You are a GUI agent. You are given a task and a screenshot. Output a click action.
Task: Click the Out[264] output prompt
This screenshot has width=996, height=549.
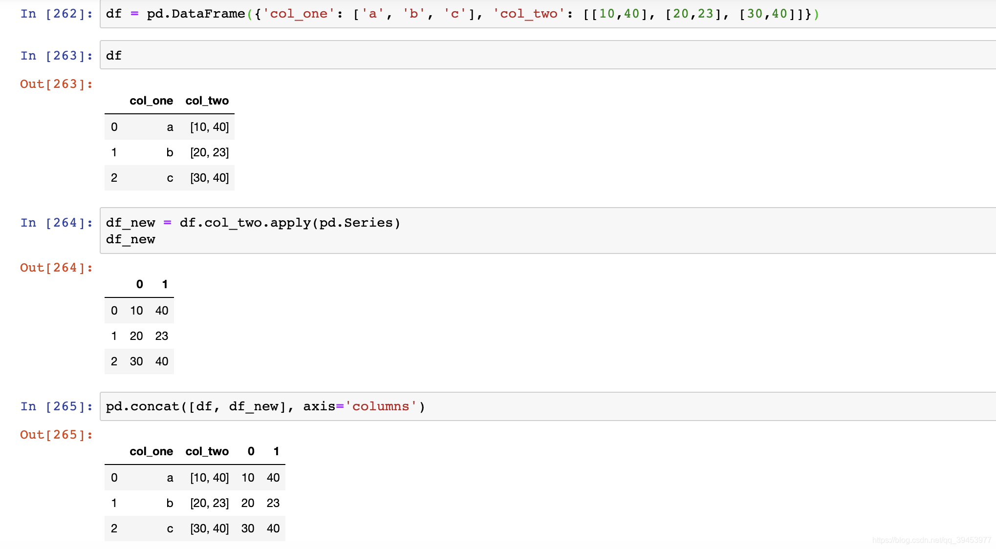[56, 268]
